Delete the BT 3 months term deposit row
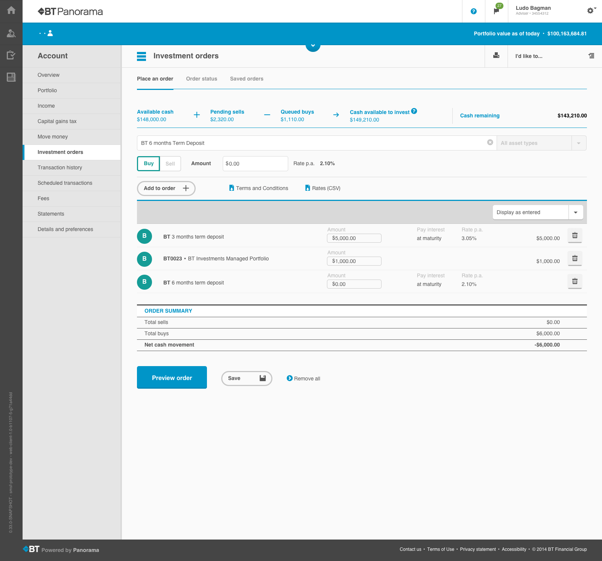The height and width of the screenshot is (561, 602). tap(575, 236)
